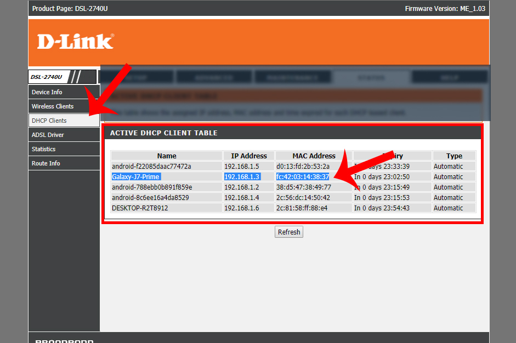Select the Galaxy-J7-Prime client name
The image size is (516, 343).
[x=135, y=176]
